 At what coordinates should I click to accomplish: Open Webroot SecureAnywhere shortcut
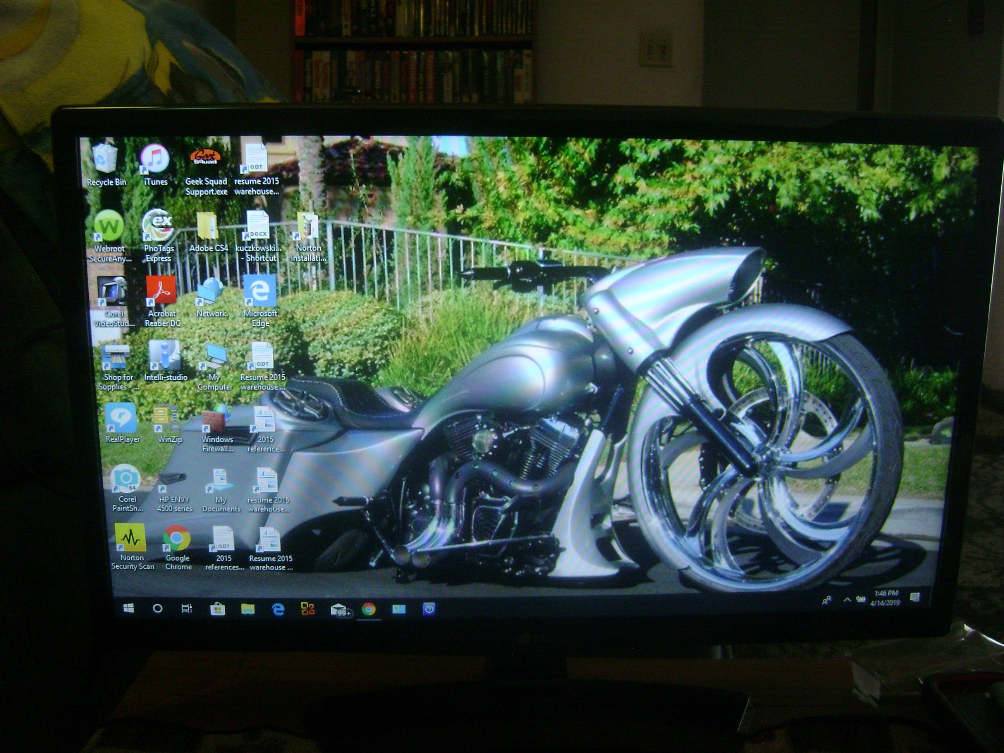pyautogui.click(x=109, y=226)
